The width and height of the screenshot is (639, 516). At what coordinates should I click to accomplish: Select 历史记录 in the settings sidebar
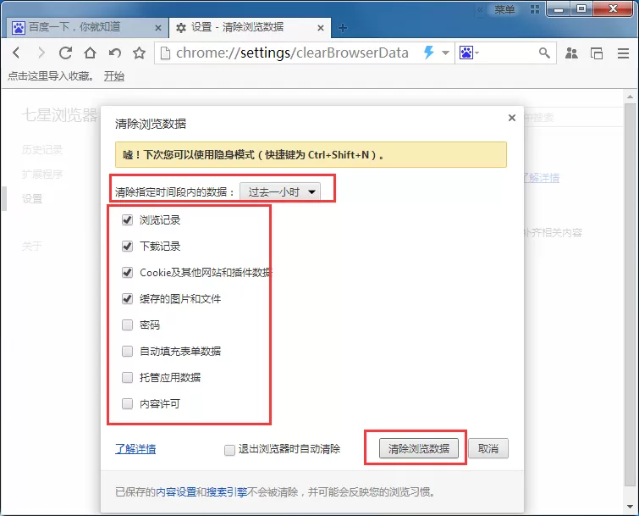42,150
